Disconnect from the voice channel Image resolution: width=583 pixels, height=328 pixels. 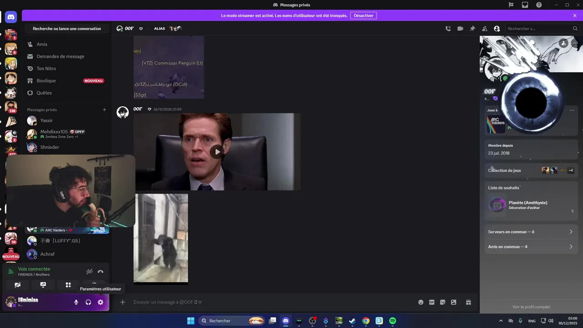[x=101, y=272]
